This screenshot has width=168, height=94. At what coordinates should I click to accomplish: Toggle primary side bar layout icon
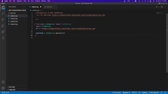pyautogui.click(x=159, y=3)
